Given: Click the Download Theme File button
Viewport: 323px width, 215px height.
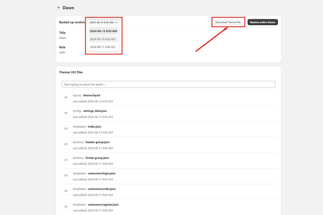Looking at the screenshot, I should pos(228,22).
